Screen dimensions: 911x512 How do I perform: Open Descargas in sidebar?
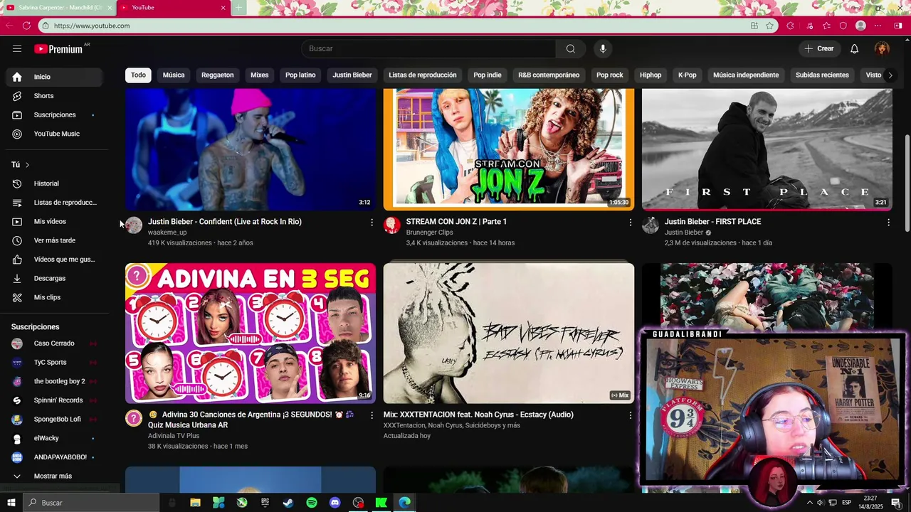(54, 278)
